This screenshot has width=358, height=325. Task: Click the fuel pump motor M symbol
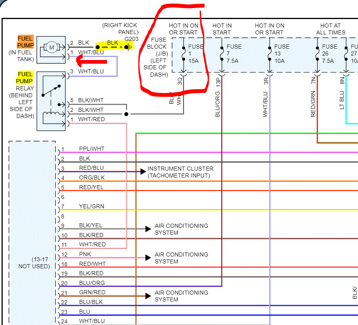[51, 47]
